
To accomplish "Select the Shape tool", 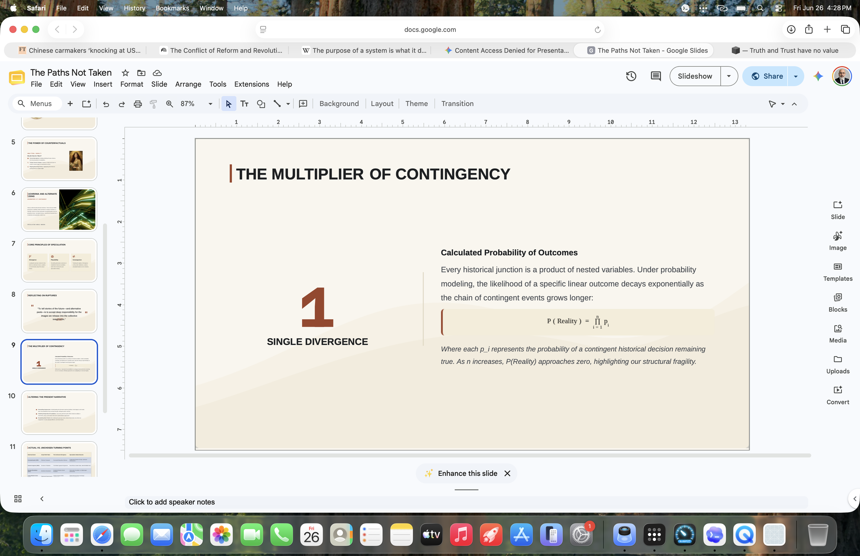I will (260, 104).
